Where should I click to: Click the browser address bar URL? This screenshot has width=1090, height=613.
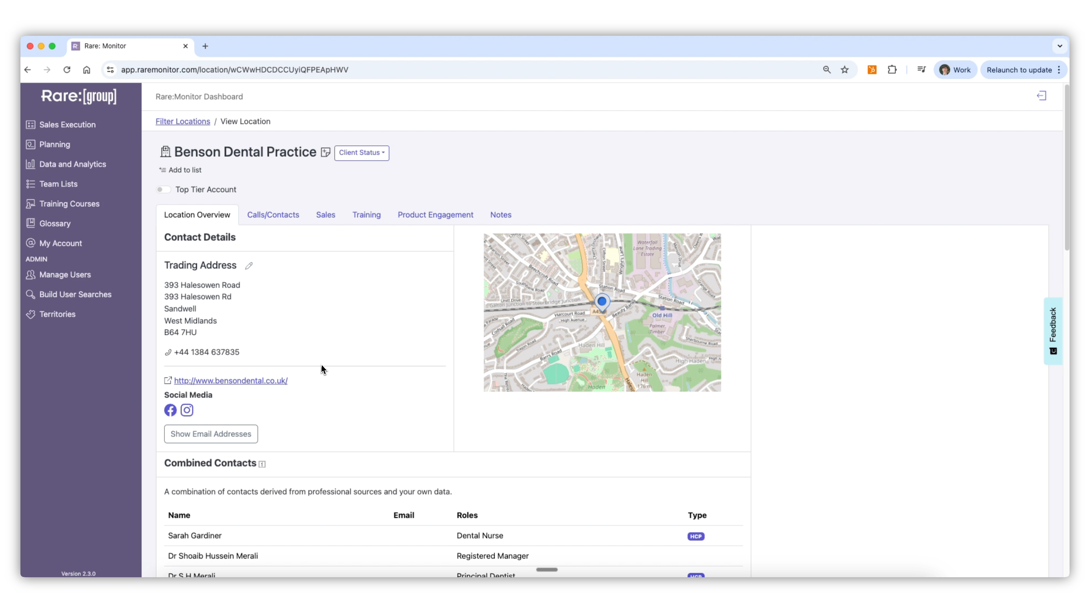(x=235, y=70)
